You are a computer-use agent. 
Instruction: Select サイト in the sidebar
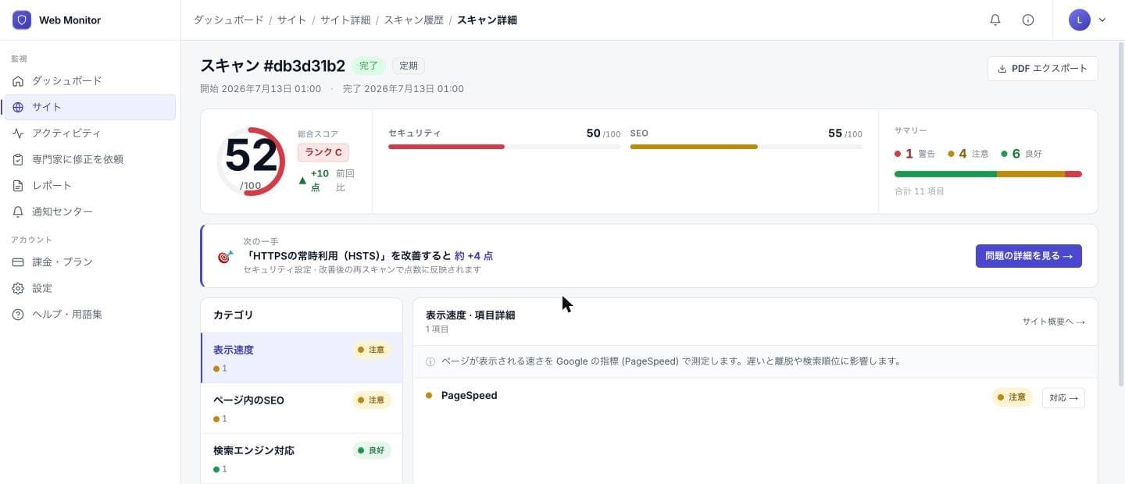pyautogui.click(x=90, y=107)
